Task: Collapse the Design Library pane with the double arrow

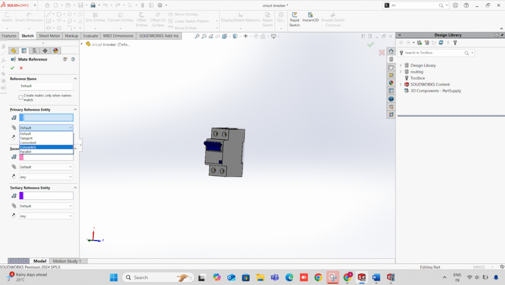Action: coord(399,35)
